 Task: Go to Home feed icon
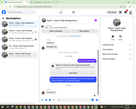coord(61,12)
